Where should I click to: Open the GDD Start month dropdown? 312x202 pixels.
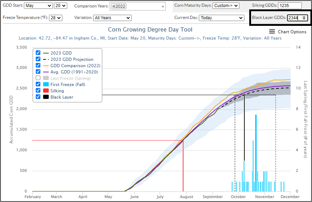tap(38, 5)
